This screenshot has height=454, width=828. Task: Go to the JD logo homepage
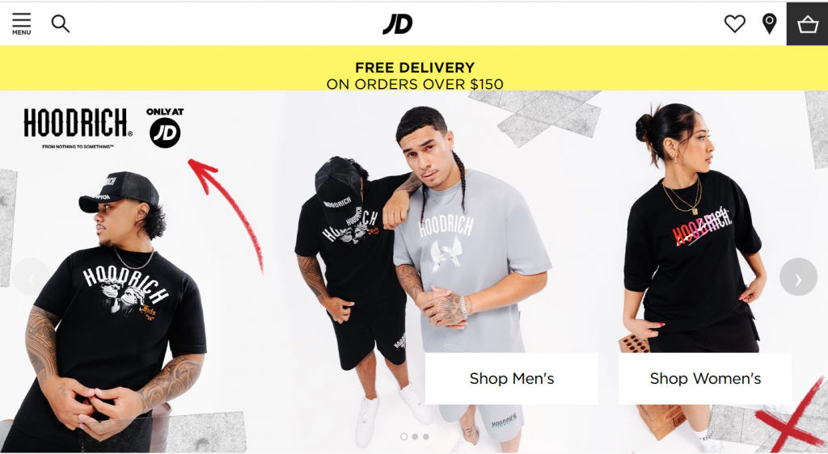[x=398, y=23]
